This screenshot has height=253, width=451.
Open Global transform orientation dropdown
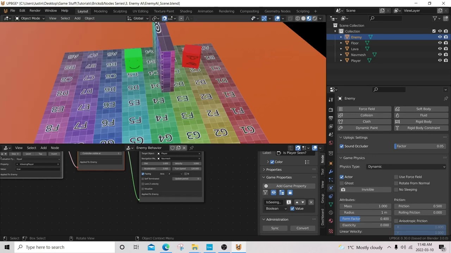click(x=138, y=18)
